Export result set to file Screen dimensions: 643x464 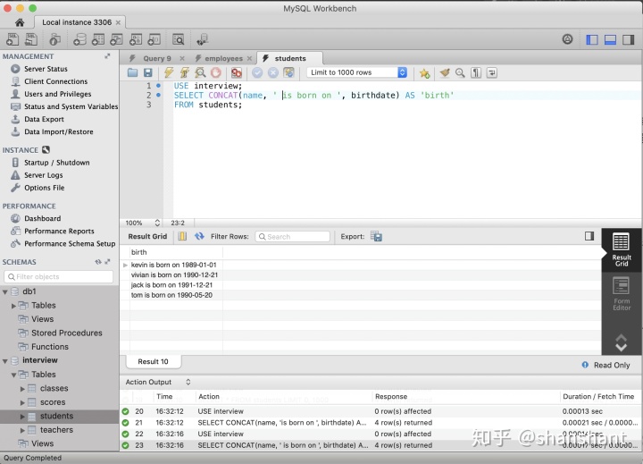click(x=376, y=236)
